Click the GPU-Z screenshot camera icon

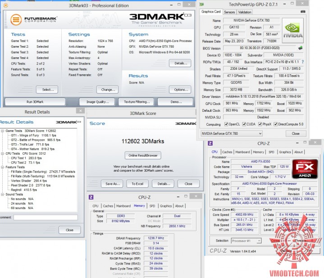(x=303, y=12)
